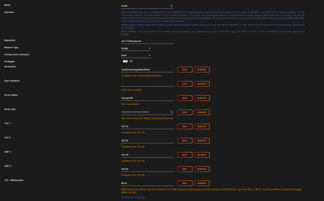This screenshot has width=324, height=201.
Task: Remove the UDP 2 port entry
Action: coord(202,169)
